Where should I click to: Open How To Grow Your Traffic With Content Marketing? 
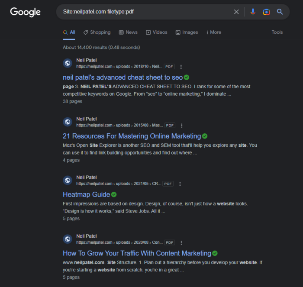point(137,253)
